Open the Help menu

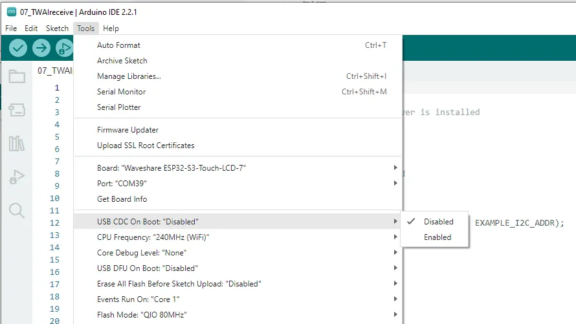click(111, 28)
